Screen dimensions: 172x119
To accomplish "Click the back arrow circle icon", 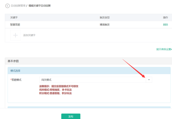I will [7, 6].
